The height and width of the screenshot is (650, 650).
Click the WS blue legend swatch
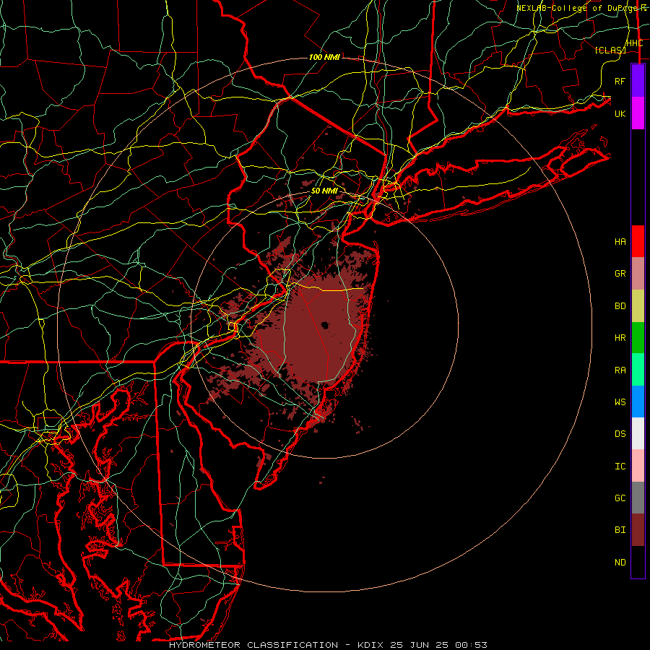(x=638, y=402)
